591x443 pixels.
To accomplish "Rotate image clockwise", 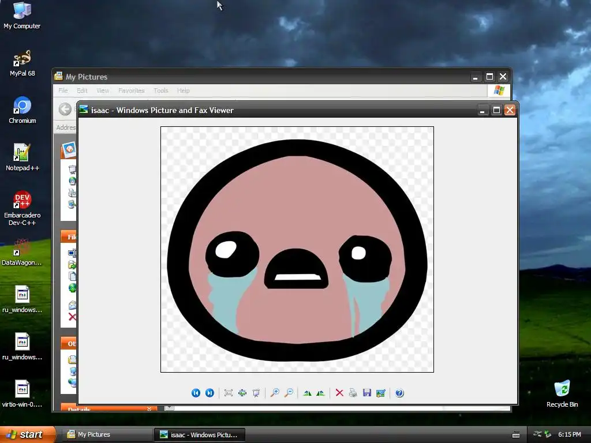I will 307,393.
